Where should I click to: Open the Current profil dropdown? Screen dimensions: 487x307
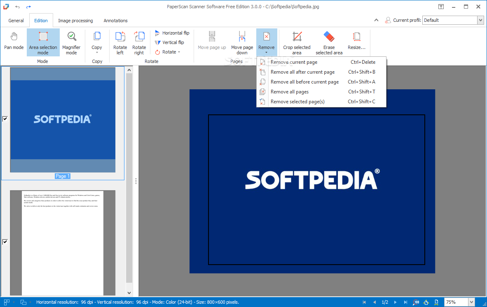(480, 20)
